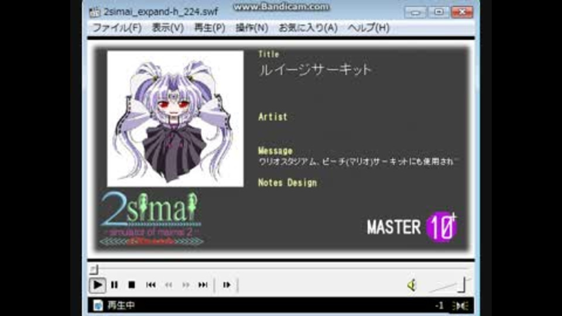Open the 操作(N) menu
Image resolution: width=562 pixels, height=316 pixels.
[x=252, y=28]
